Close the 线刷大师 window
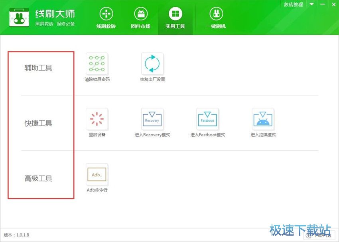This screenshot has height=242, width=339. [333, 4]
